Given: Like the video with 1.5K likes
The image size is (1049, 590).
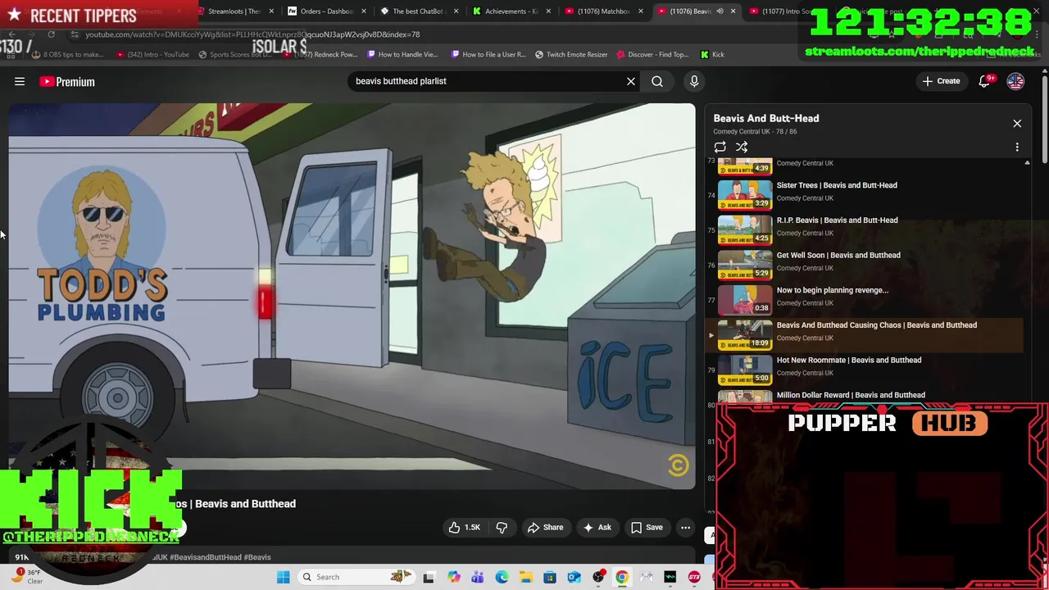Looking at the screenshot, I should click(x=465, y=528).
